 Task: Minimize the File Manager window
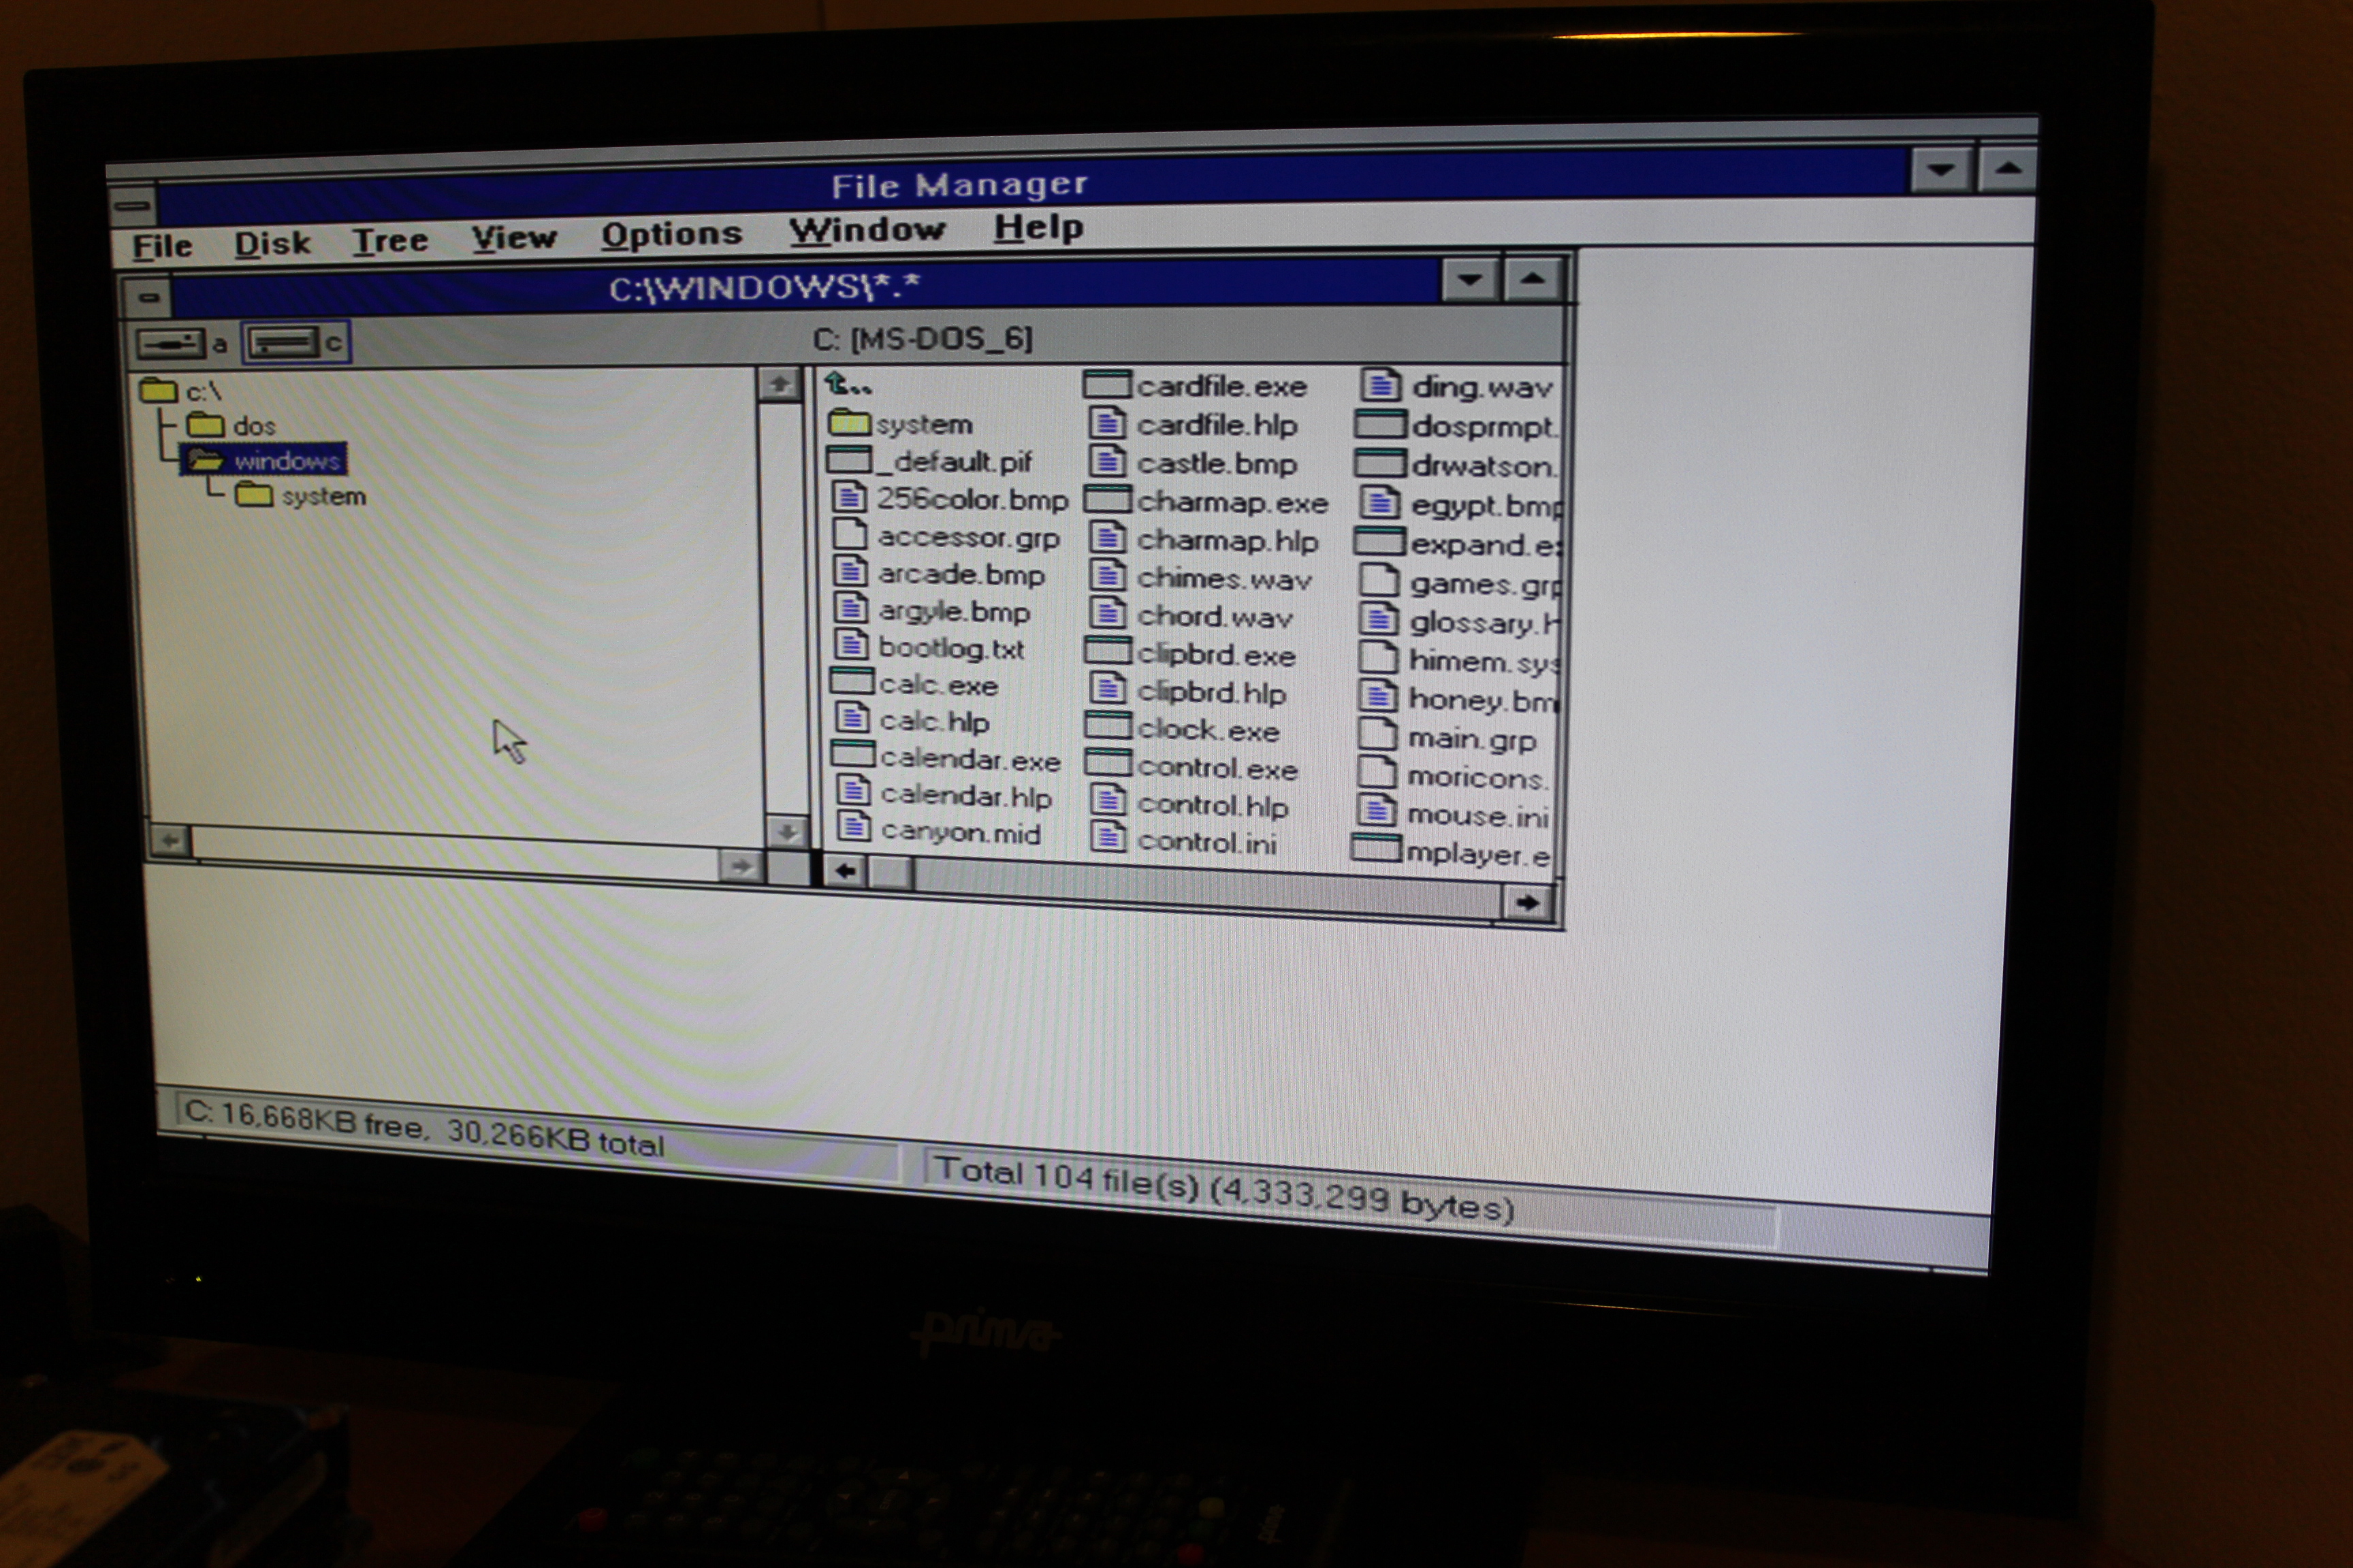tap(1940, 170)
